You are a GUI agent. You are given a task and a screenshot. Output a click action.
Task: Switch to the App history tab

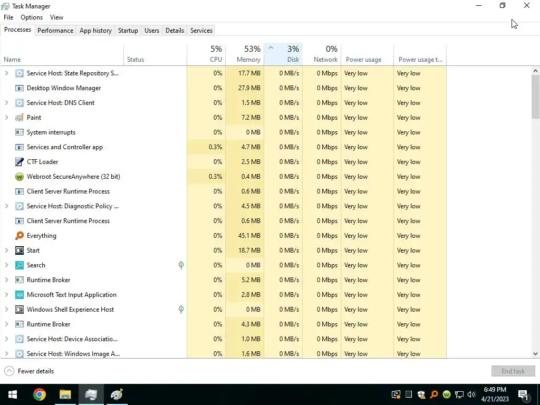pyautogui.click(x=96, y=30)
